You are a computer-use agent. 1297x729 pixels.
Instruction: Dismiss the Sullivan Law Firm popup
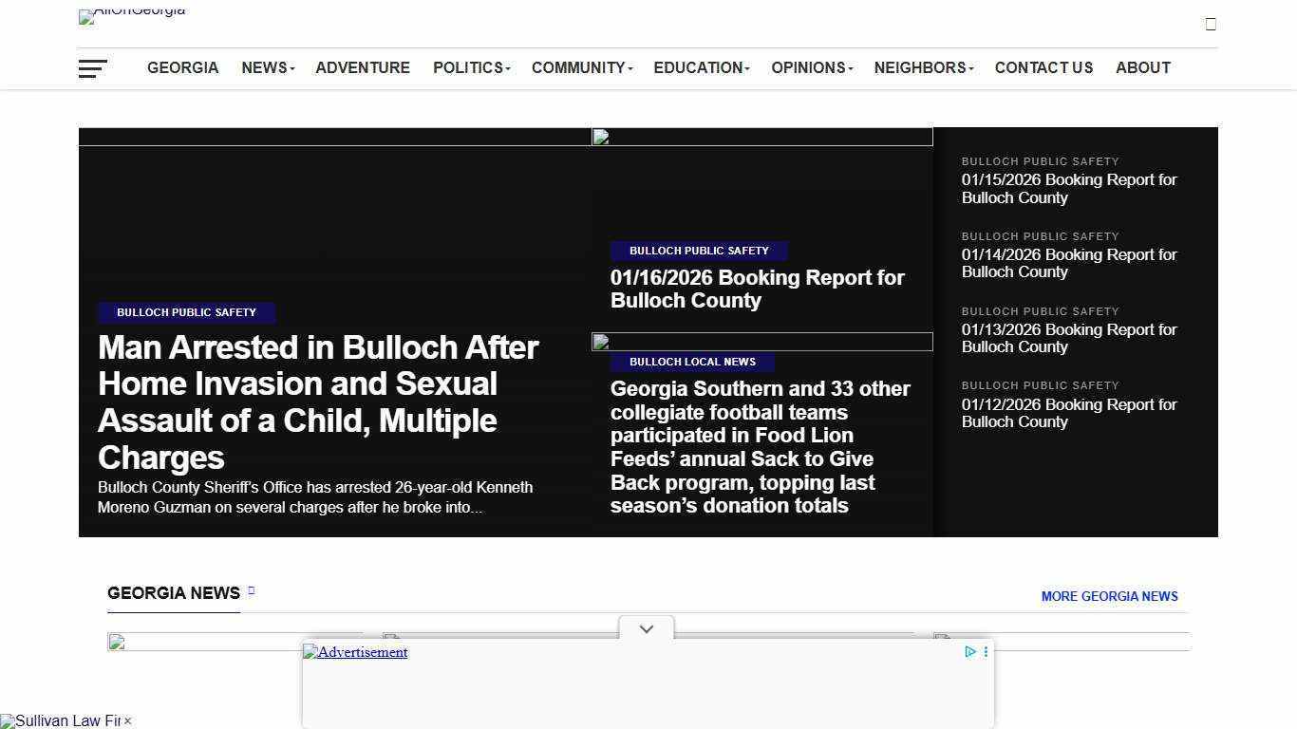(128, 721)
